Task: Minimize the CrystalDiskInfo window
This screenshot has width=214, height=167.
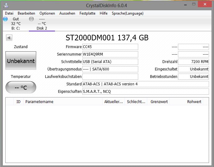Action: pos(185,5)
